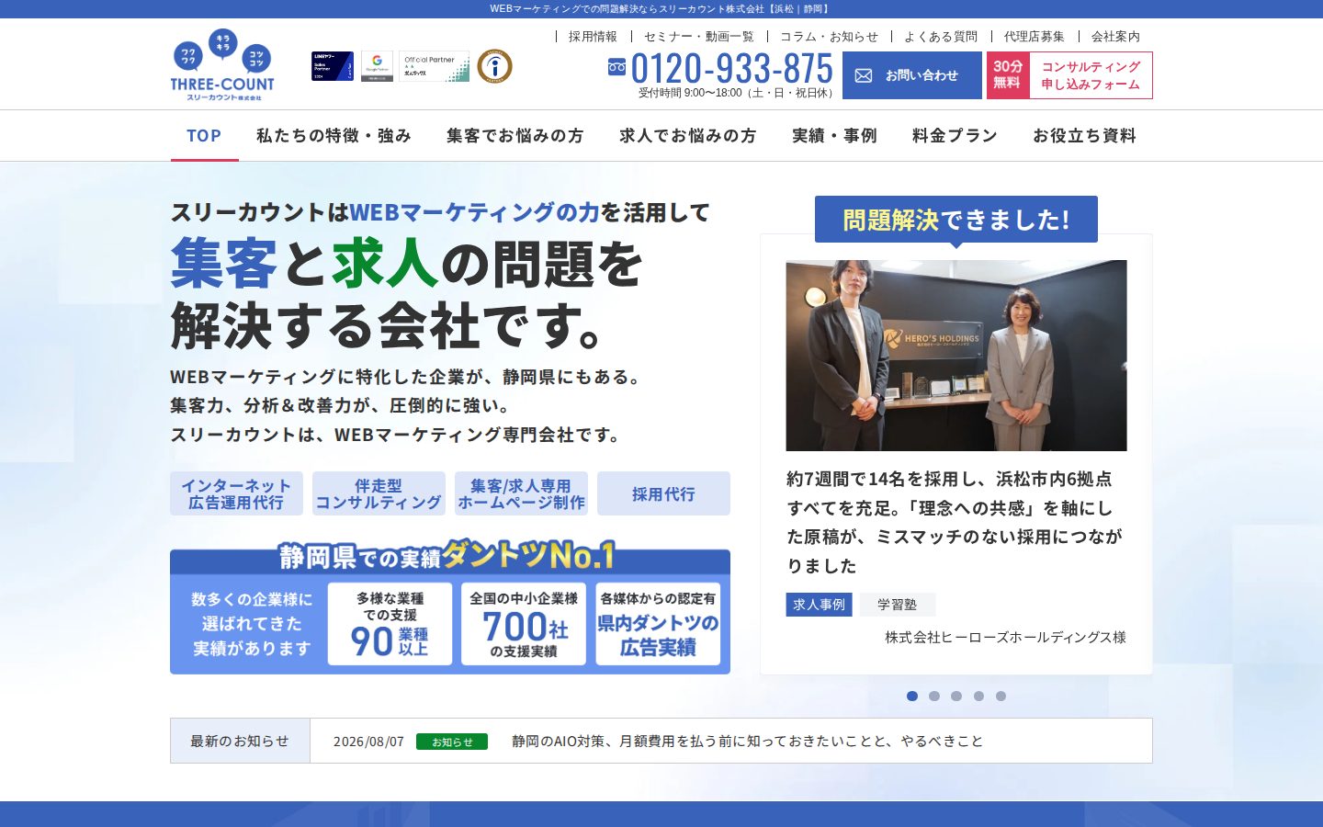The width and height of the screenshot is (1323, 827).
Task: Click 採用代行 button
Action: (663, 493)
